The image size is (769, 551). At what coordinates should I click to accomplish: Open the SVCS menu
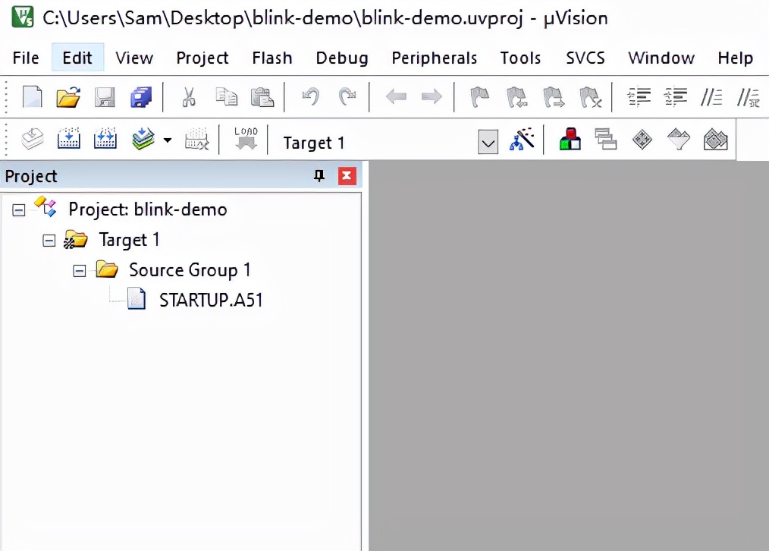pos(585,58)
